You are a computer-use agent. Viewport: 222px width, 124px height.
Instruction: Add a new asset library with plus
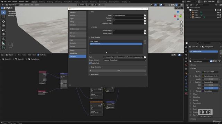145,41
